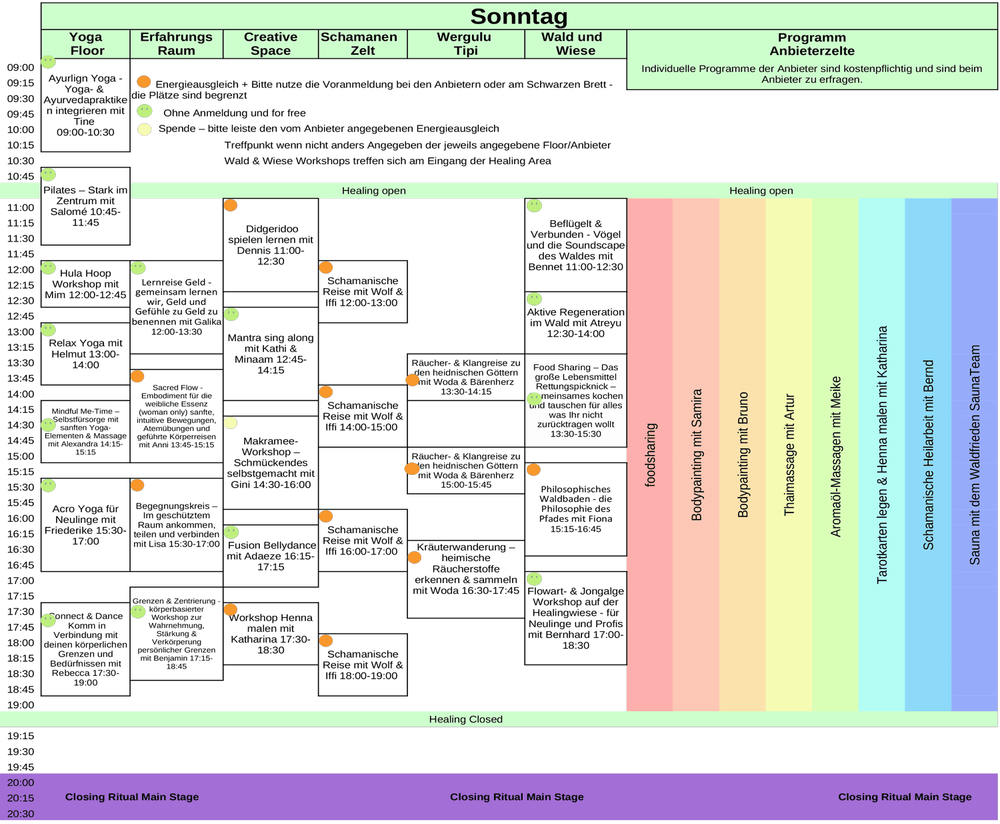Click the yellow smiley on Makramee-Workshop
1000x824 pixels.
pos(231,423)
